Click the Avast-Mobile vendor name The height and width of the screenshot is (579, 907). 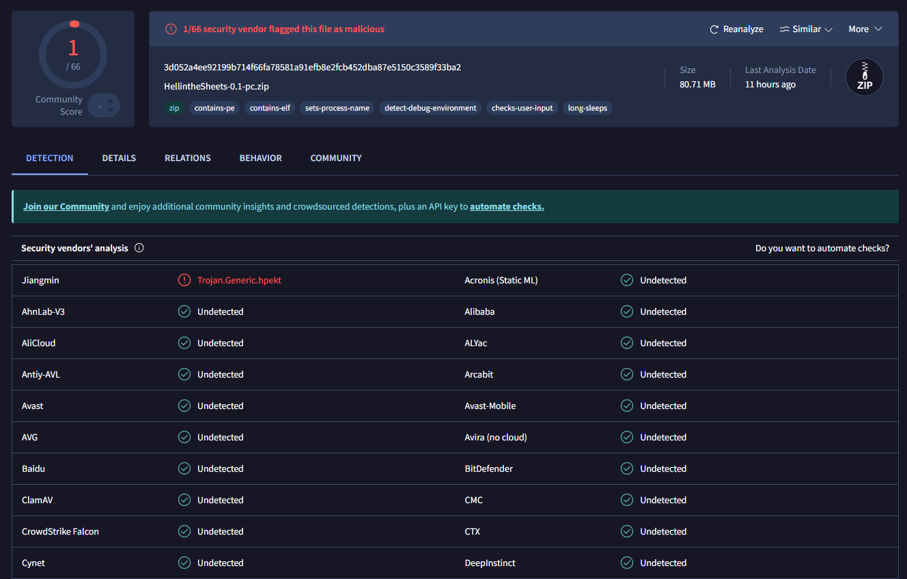pyautogui.click(x=490, y=406)
